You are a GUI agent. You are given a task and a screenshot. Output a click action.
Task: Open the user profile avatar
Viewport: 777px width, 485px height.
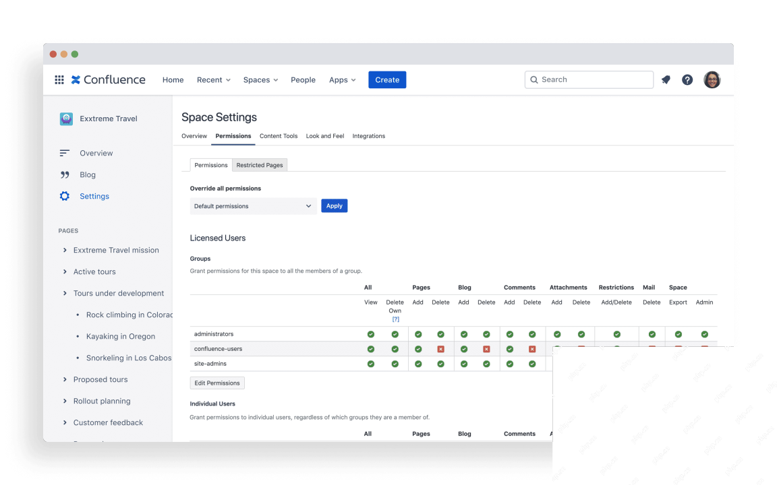tap(712, 79)
